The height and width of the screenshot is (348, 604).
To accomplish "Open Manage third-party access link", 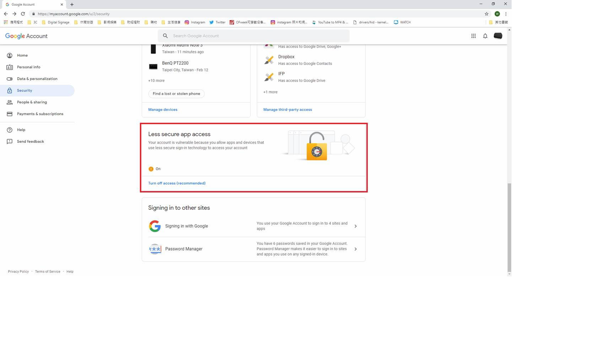I will (287, 110).
